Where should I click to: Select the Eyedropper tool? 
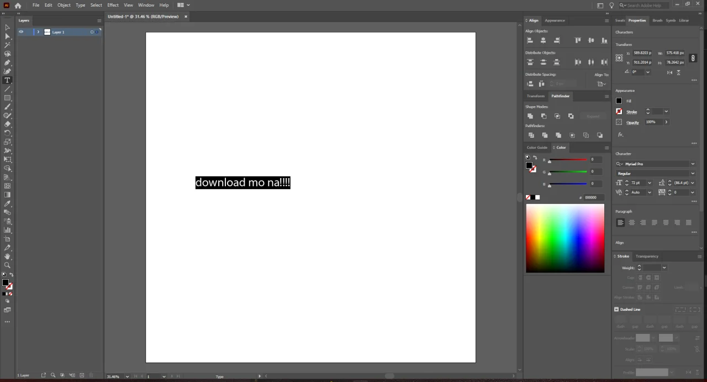[7, 203]
